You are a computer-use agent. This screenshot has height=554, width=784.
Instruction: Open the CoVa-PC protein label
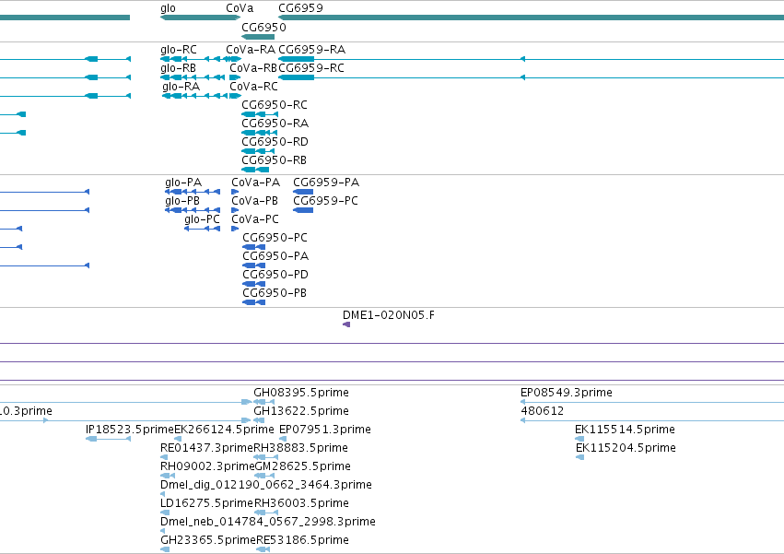tap(255, 219)
